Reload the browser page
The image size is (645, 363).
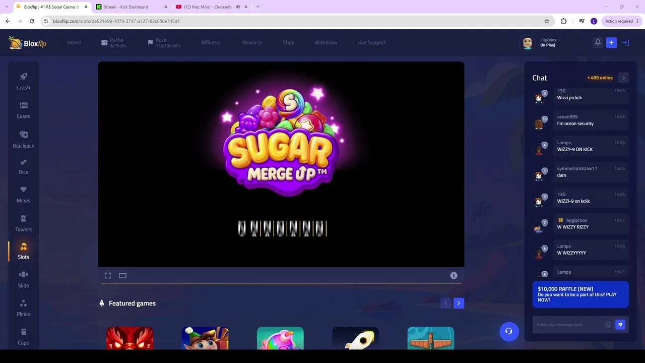(x=32, y=21)
